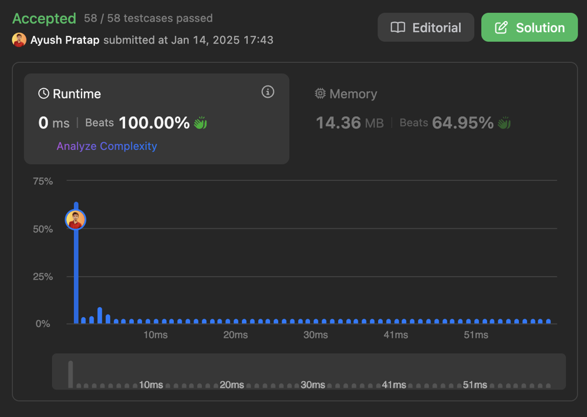Open the Editorial page
This screenshot has height=417, width=587.
(426, 27)
